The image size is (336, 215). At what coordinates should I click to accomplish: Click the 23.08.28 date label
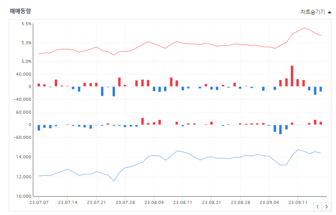(240, 202)
